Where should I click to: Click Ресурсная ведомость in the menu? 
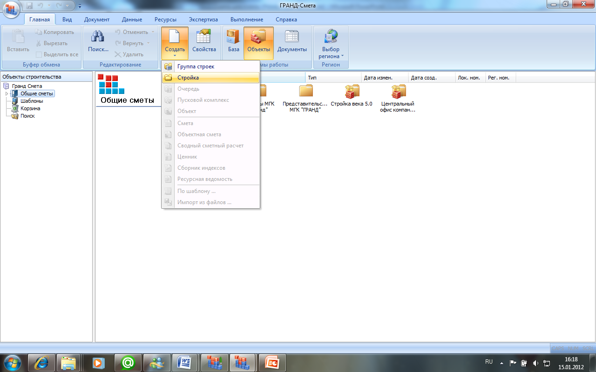[x=210, y=179]
